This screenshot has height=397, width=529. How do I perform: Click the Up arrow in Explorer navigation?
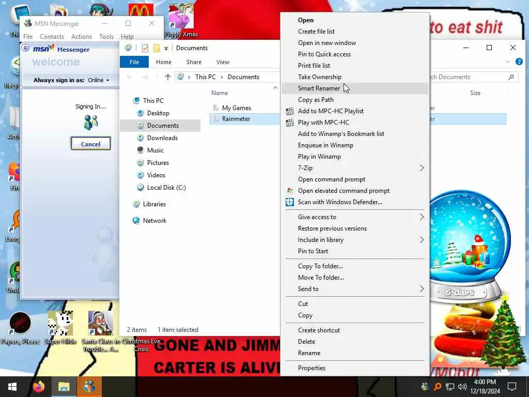point(168,78)
